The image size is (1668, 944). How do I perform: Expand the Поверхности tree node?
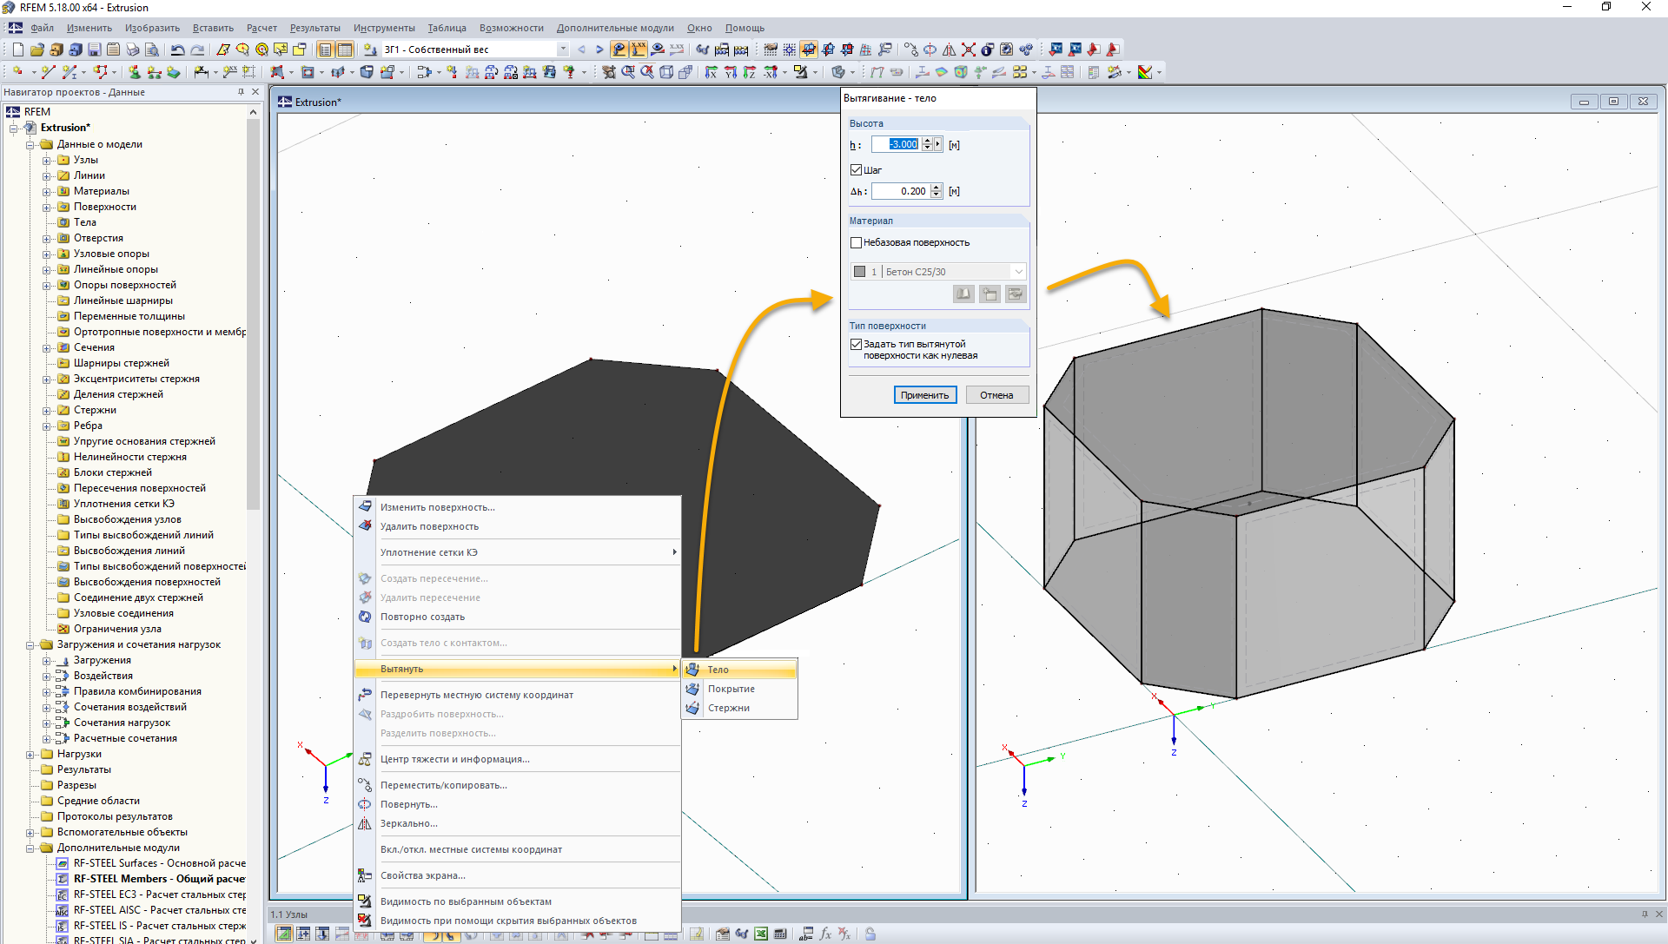coord(47,207)
